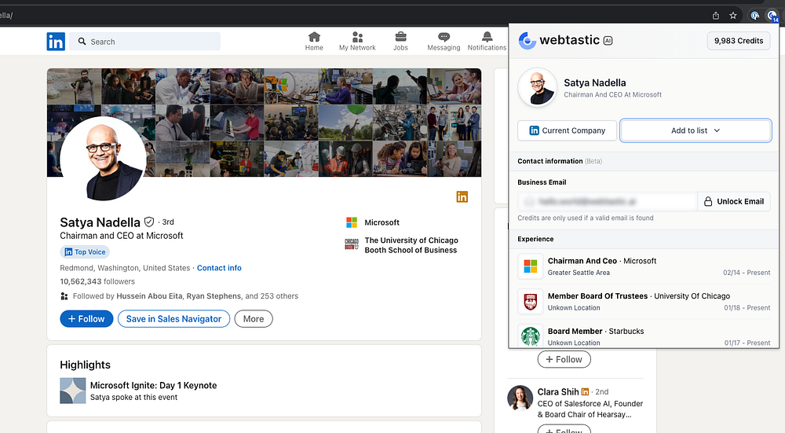Click Microsoft Ignite: Day 1 Keynote title
This screenshot has height=433, width=785.
[x=153, y=385]
